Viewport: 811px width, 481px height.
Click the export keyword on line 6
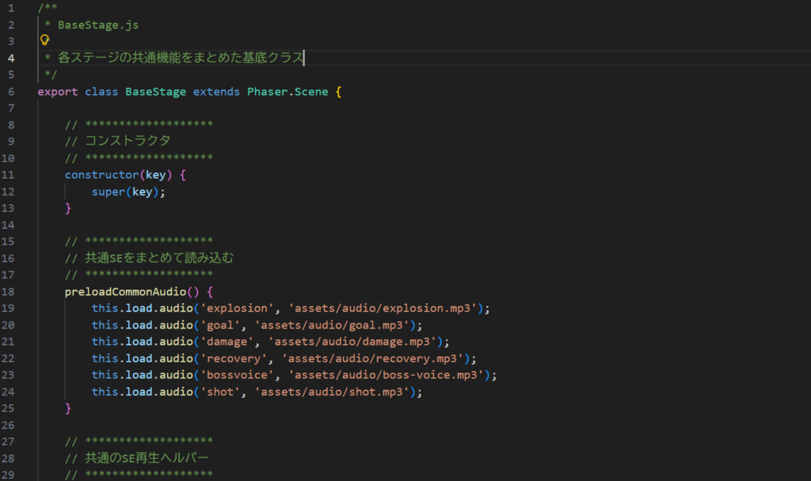pyautogui.click(x=58, y=92)
